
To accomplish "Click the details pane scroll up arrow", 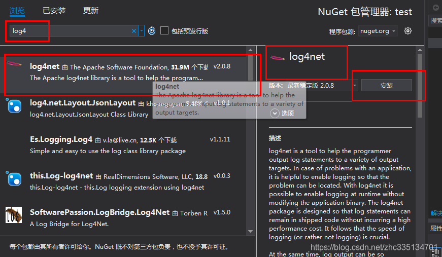I will point(420,50).
